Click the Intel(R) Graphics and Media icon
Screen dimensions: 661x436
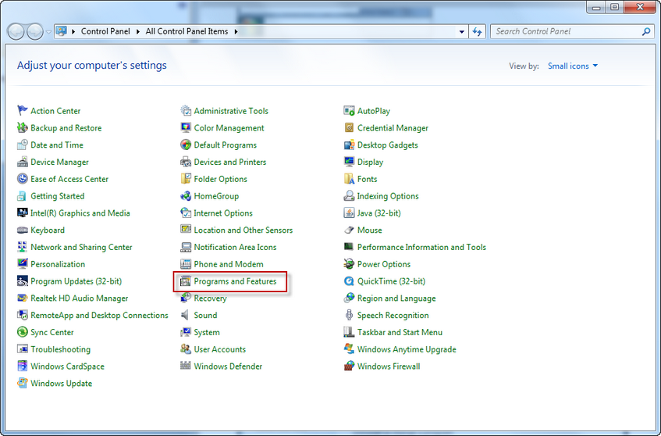click(x=23, y=213)
